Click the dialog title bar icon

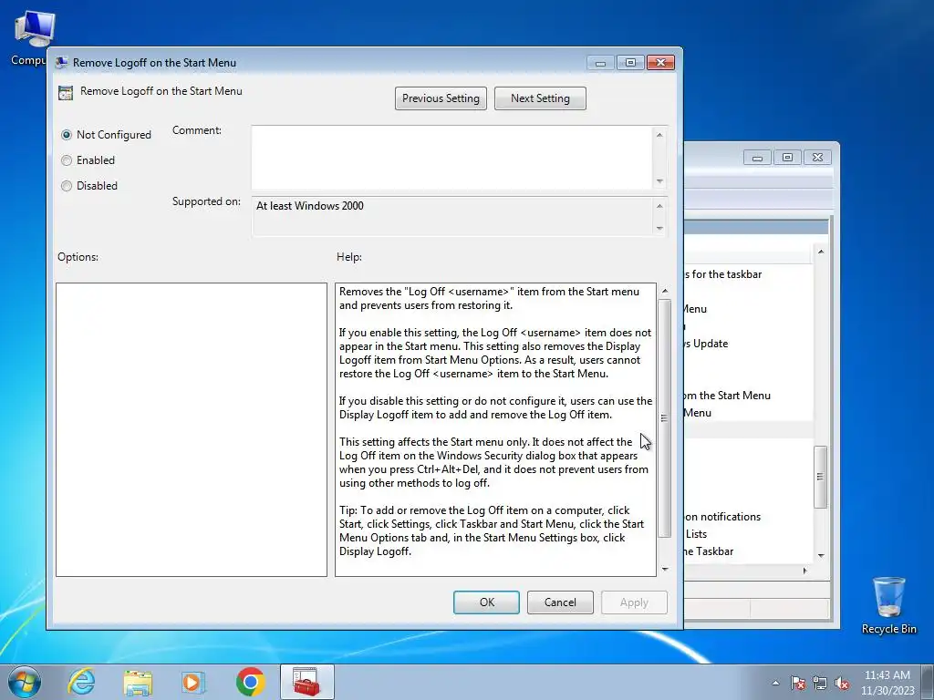tap(61, 63)
